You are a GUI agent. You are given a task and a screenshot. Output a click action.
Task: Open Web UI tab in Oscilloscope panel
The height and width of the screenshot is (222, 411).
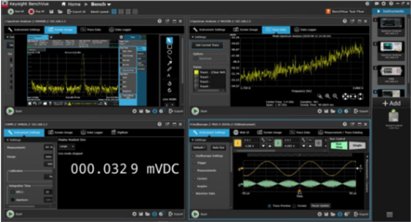pos(241,132)
